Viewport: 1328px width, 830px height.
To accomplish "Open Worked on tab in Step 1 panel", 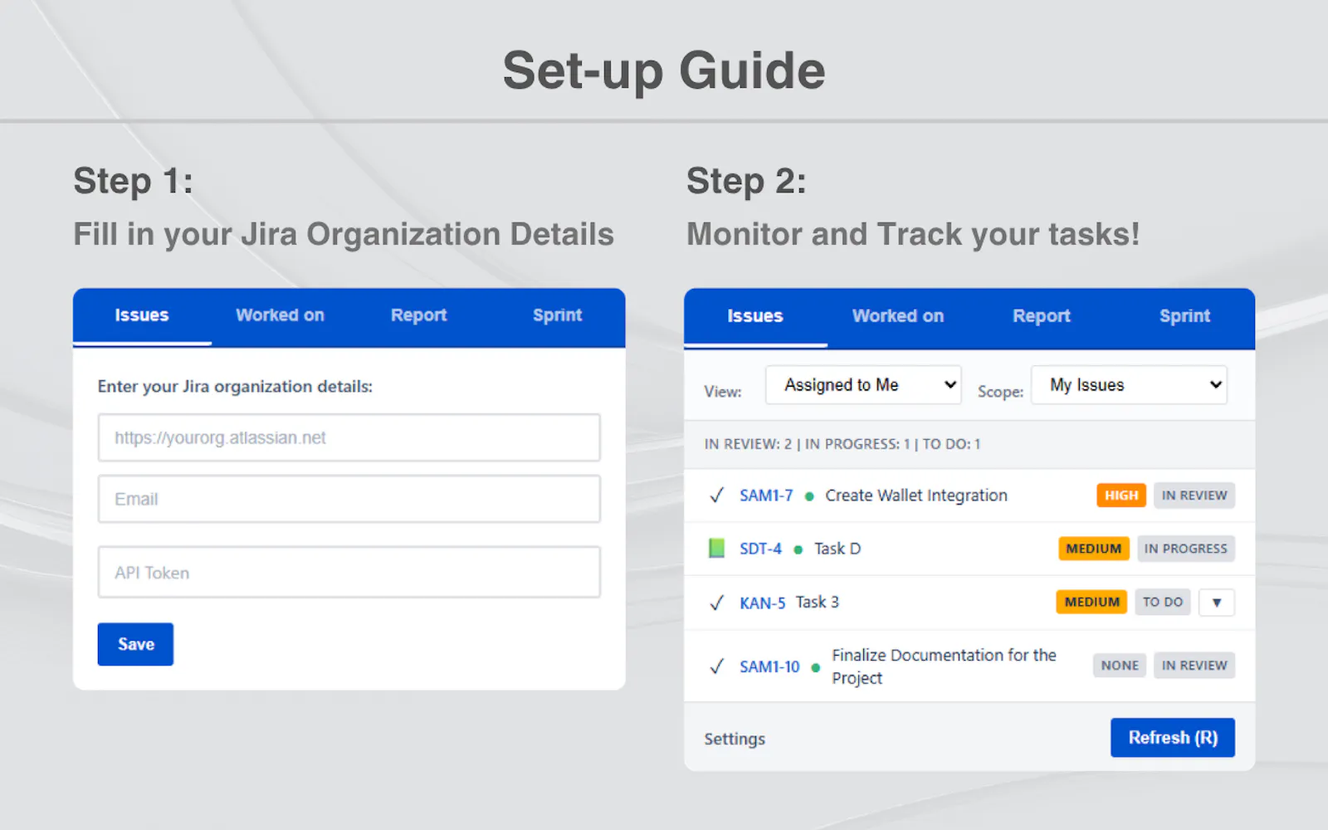I will tap(280, 315).
